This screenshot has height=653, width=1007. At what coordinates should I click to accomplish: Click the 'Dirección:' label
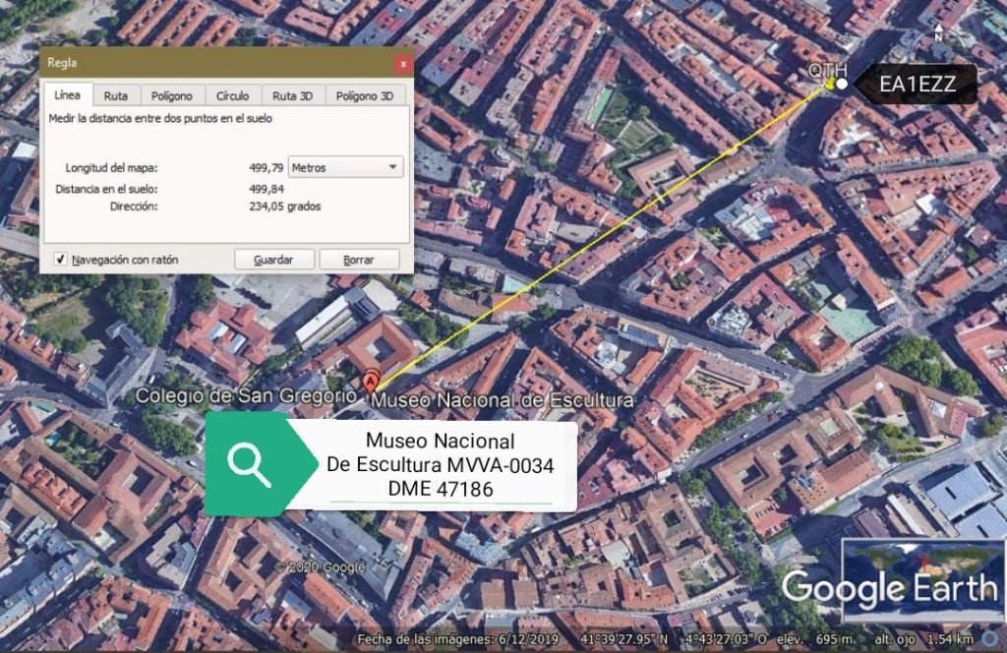134,207
